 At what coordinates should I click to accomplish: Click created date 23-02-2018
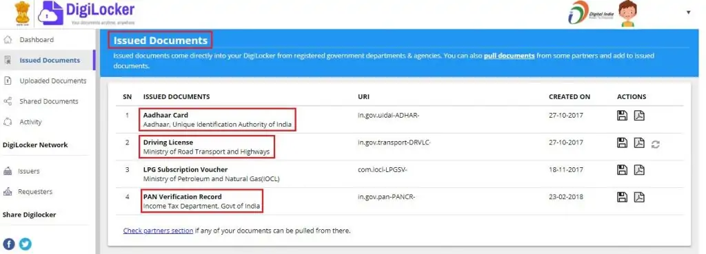pyautogui.click(x=566, y=196)
